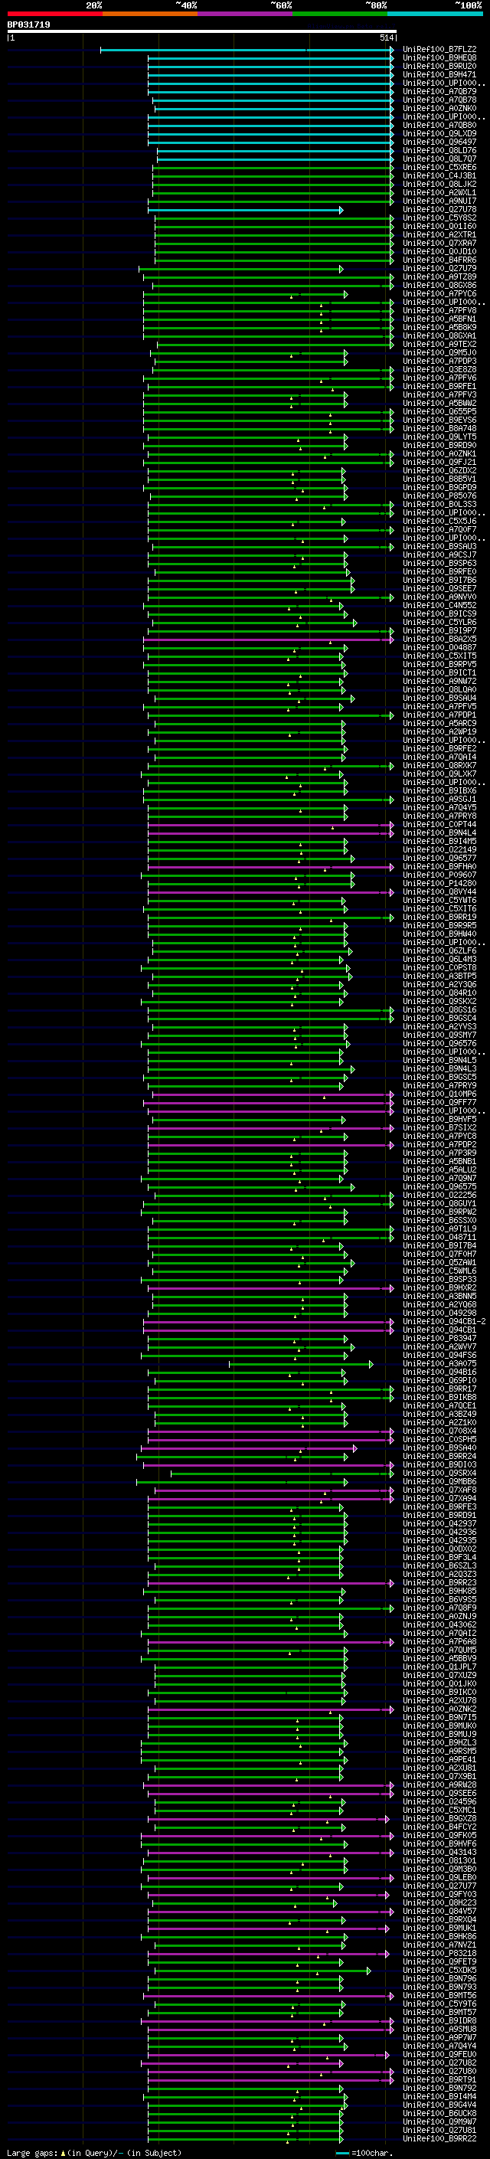Click the UniRef100_B4FRR6 label
The image size is (490, 2159).
click(x=439, y=260)
